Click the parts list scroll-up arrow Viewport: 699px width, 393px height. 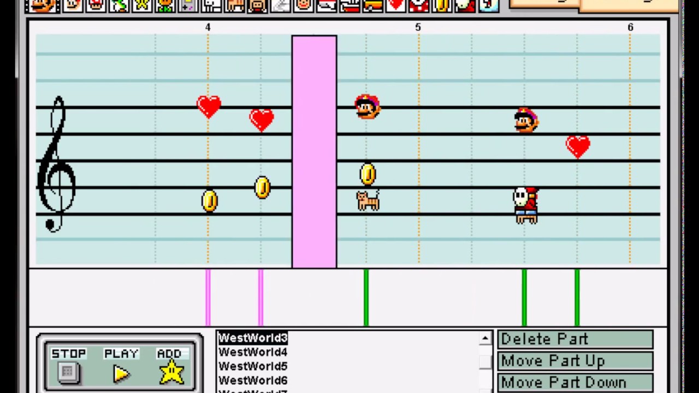click(x=485, y=339)
